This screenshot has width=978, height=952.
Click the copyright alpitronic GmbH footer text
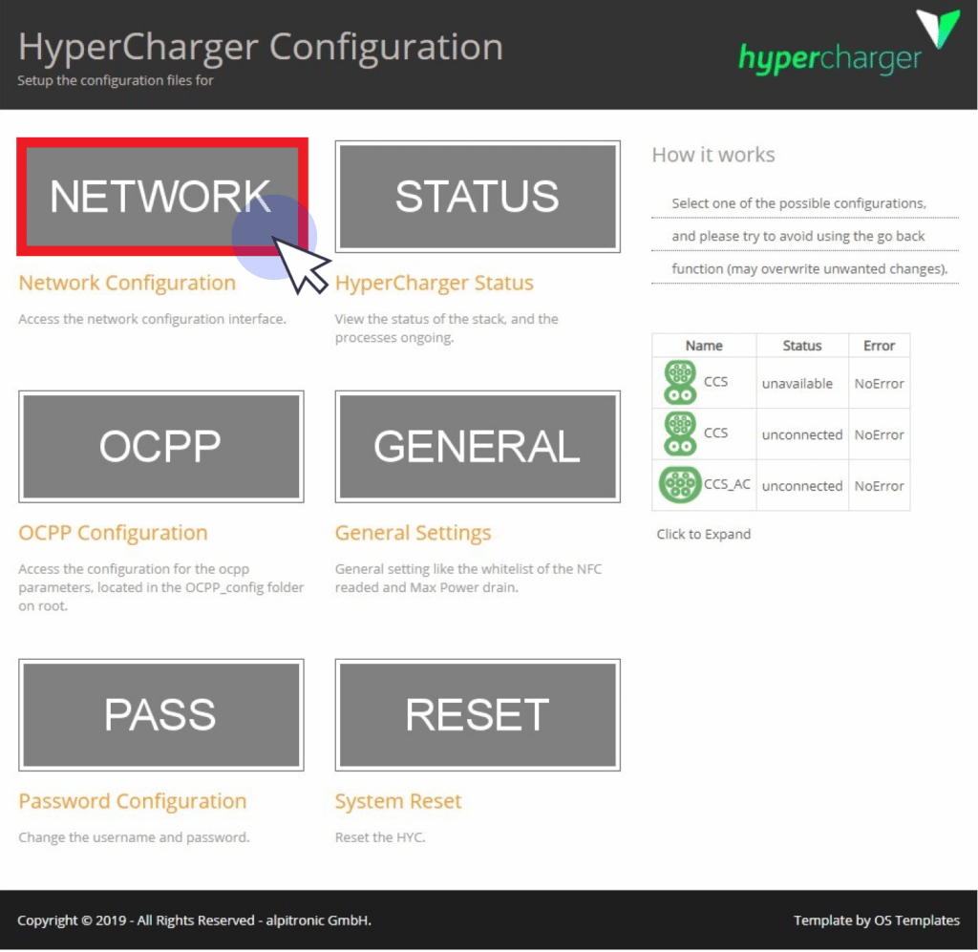tap(194, 920)
